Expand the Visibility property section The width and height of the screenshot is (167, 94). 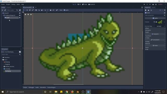point(155,42)
